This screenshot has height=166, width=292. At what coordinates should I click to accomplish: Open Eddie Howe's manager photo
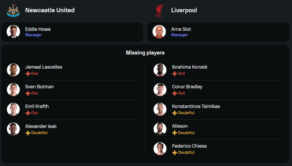13,32
